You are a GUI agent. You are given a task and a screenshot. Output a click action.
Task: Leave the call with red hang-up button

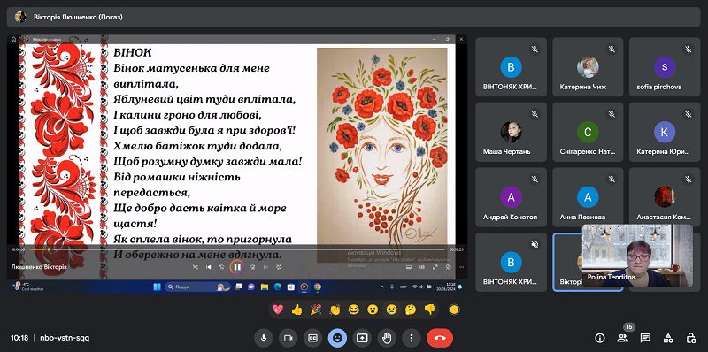[440, 338]
